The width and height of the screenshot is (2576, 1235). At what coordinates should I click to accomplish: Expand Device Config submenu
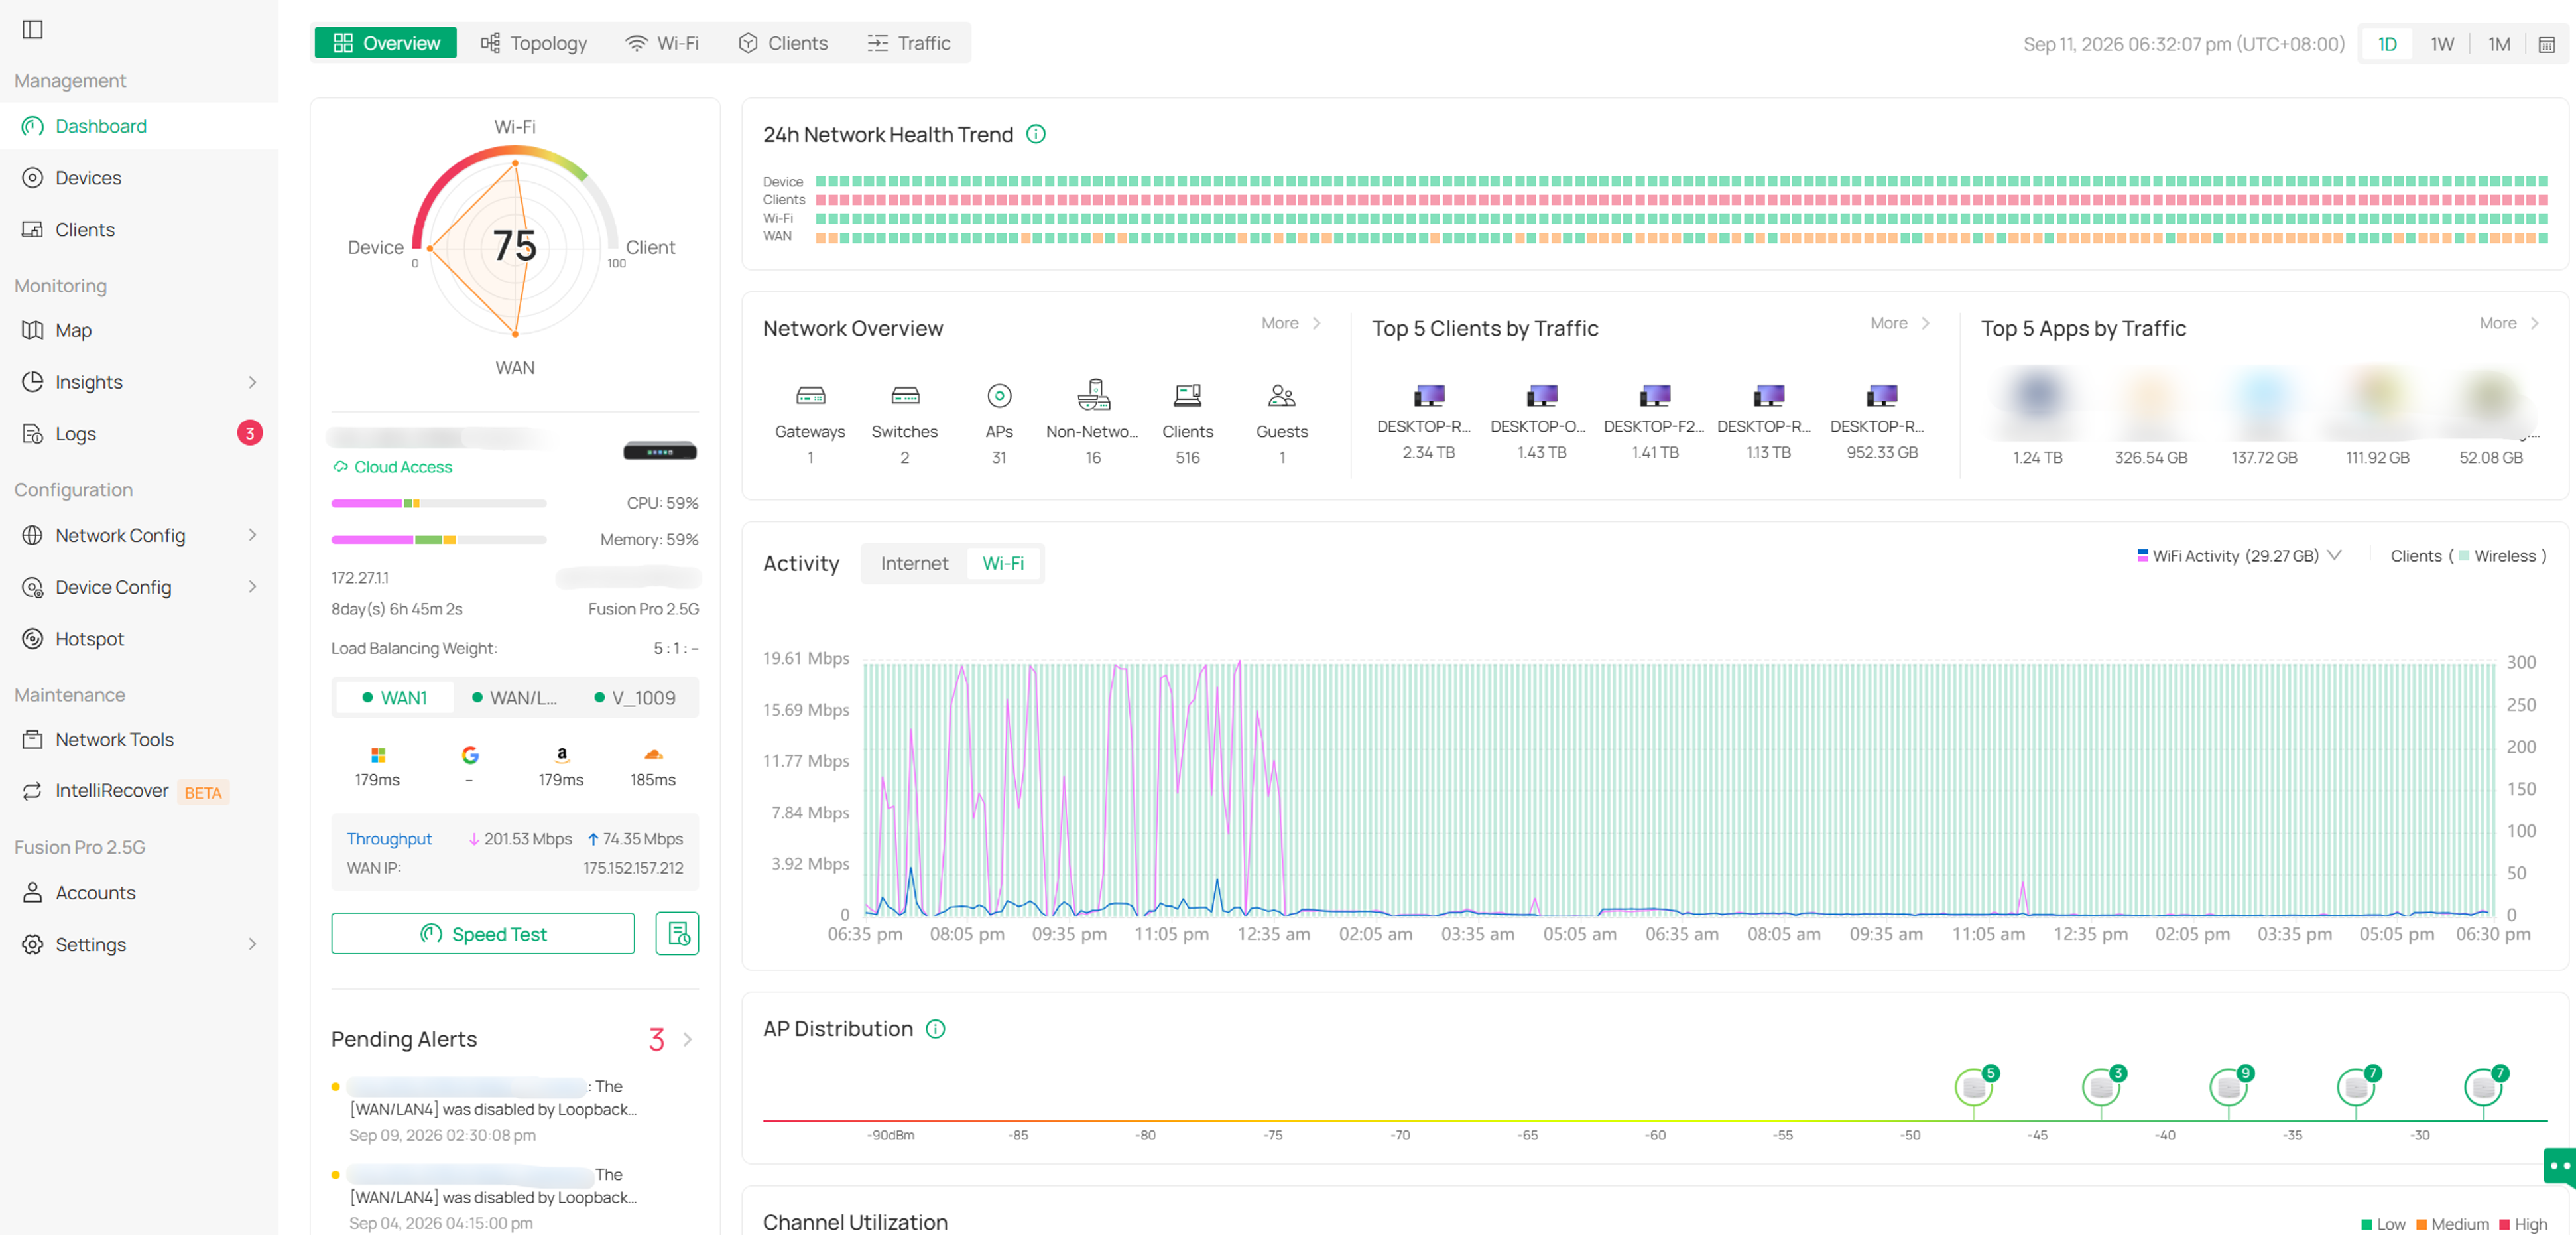[139, 587]
